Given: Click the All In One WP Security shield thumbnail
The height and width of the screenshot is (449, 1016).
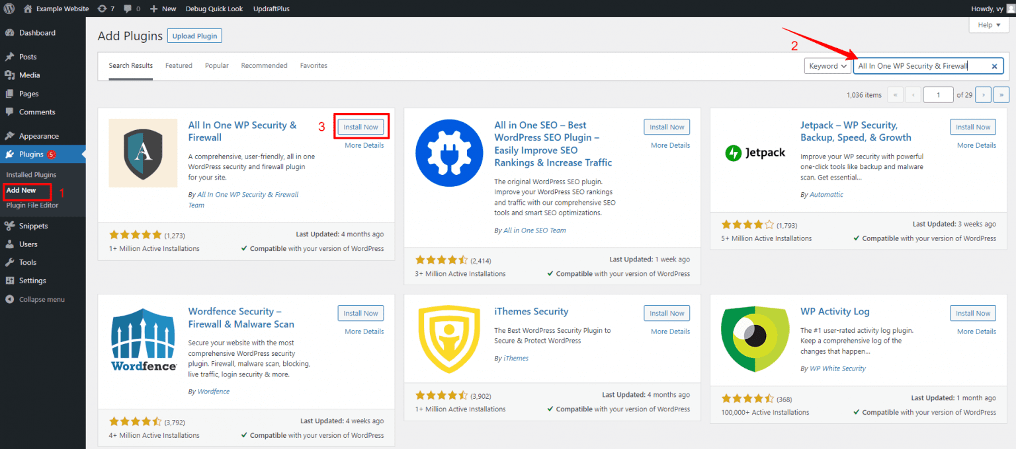Looking at the screenshot, I should pyautogui.click(x=143, y=153).
